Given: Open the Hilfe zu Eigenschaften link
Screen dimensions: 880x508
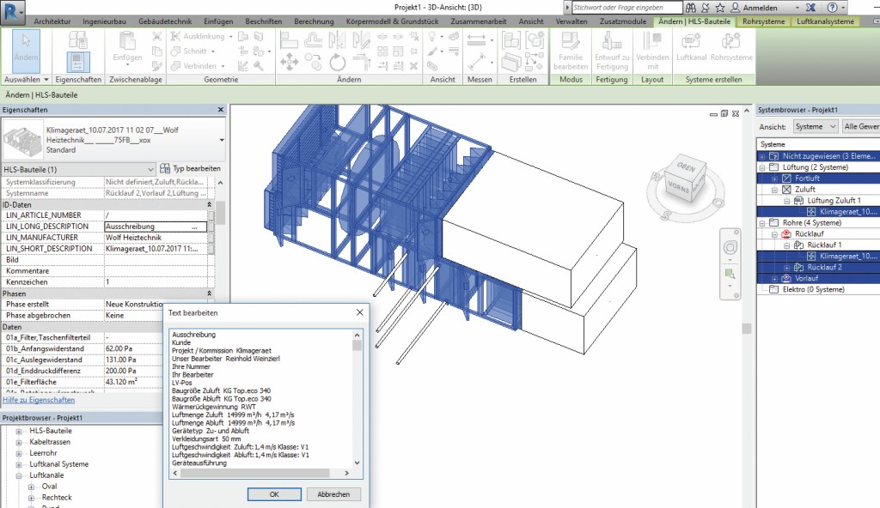Looking at the screenshot, I should 39,400.
